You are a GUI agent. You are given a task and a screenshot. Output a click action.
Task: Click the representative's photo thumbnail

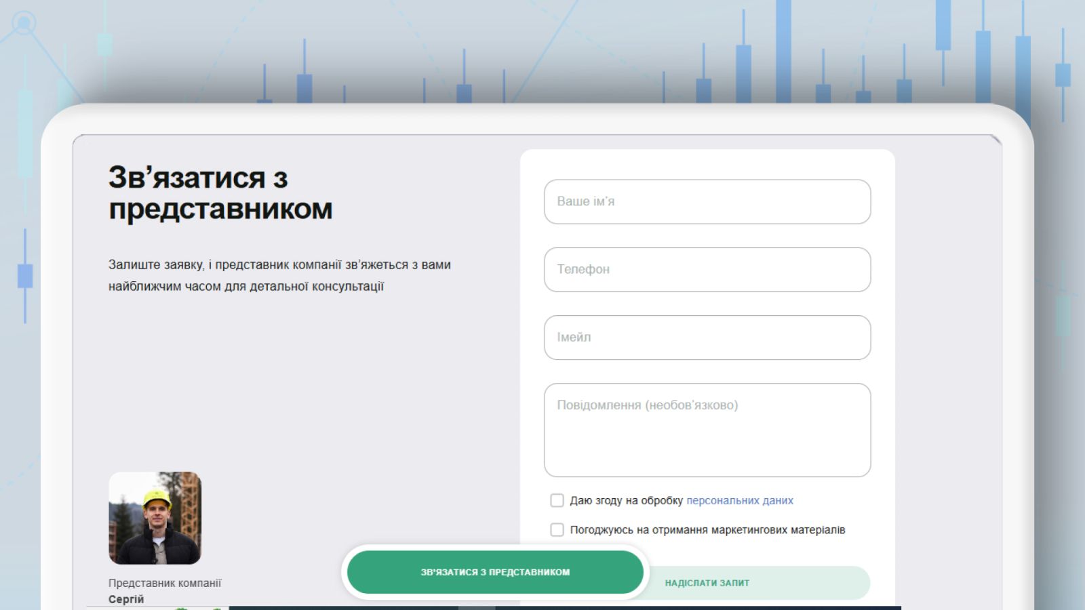coord(155,518)
